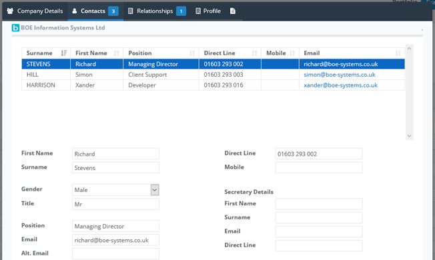
Task: Sort contacts by Position sort icon
Action: click(x=192, y=53)
